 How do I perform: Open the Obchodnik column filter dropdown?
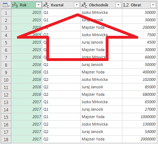(118, 5)
